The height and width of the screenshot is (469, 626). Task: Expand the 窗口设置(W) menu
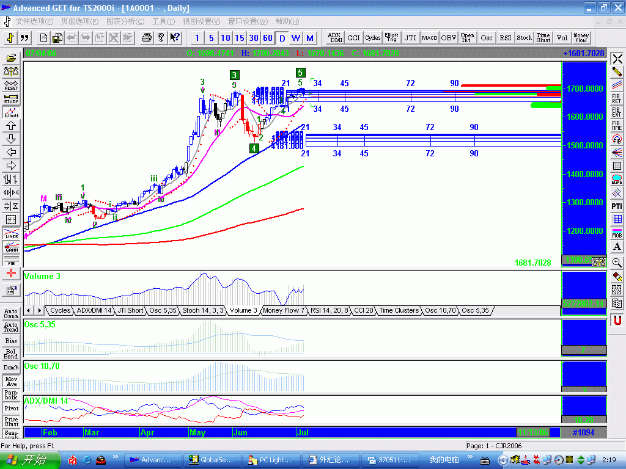pyautogui.click(x=248, y=21)
